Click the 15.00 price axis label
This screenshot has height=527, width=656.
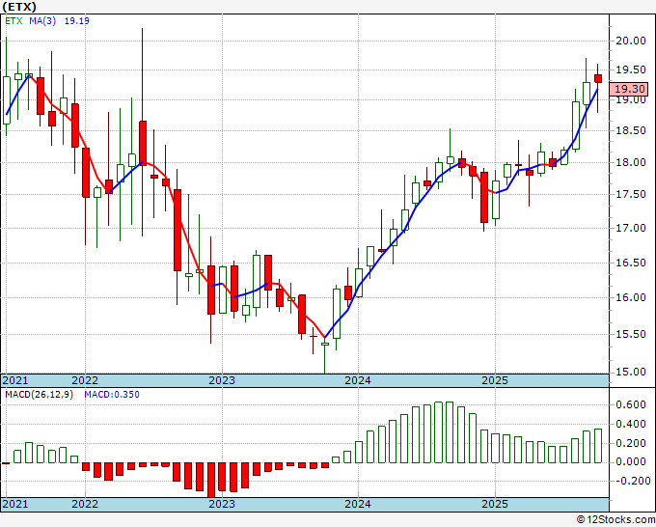631,372
